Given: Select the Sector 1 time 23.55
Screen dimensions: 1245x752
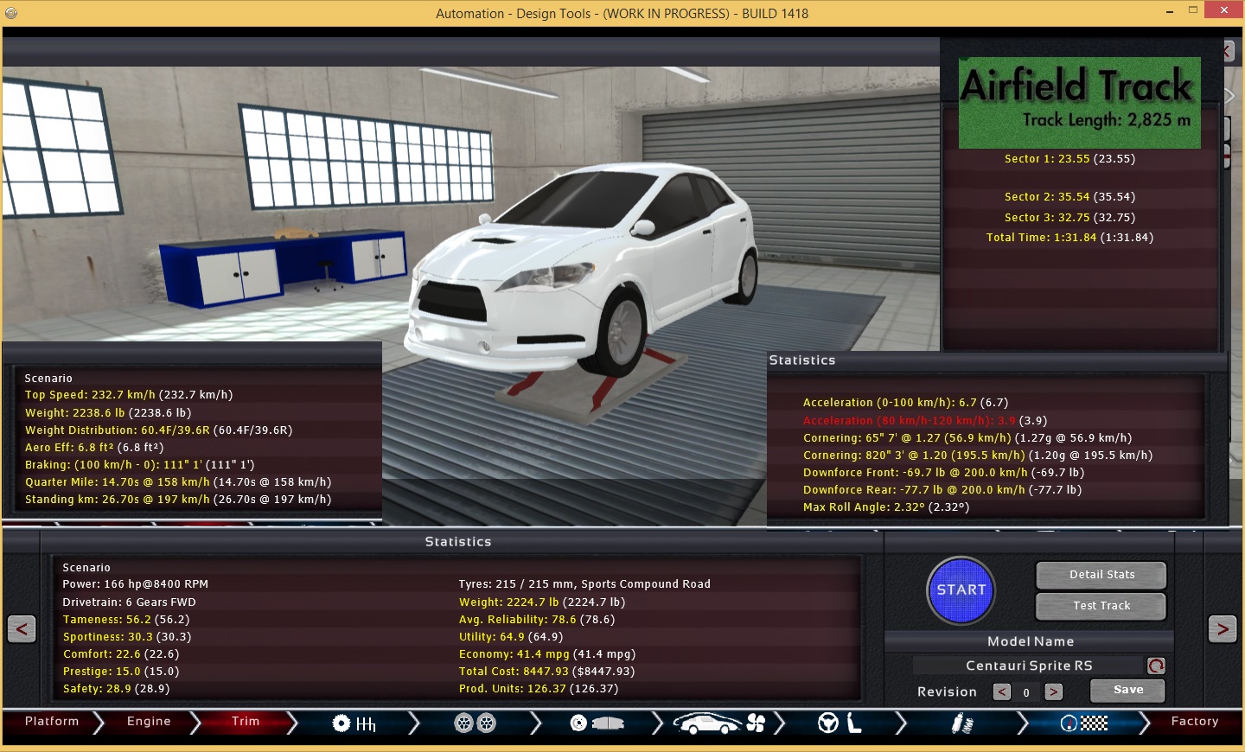Looking at the screenshot, I should [1069, 159].
